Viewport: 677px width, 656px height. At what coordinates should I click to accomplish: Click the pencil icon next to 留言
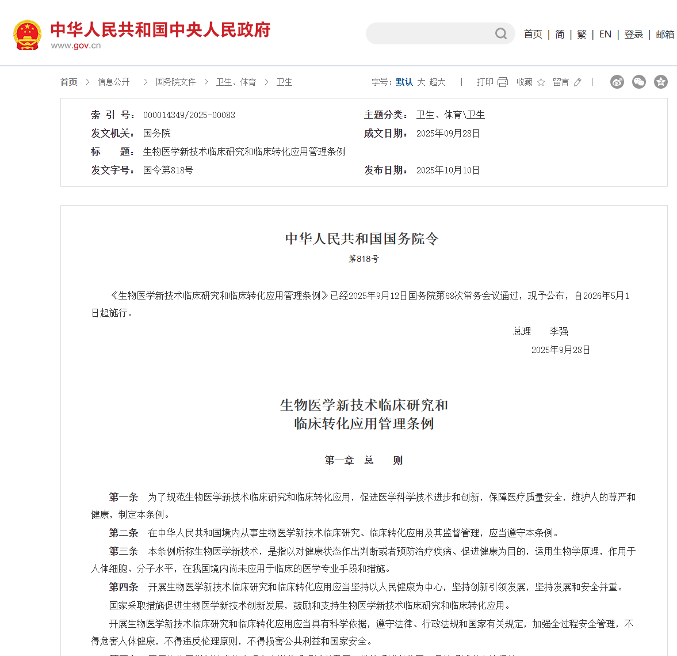(577, 82)
